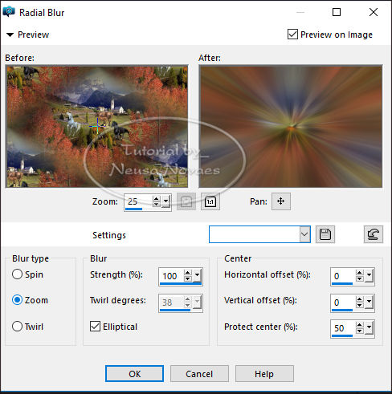Open the Settings presets dropdown
Screen dimensions: 392x394
point(304,234)
